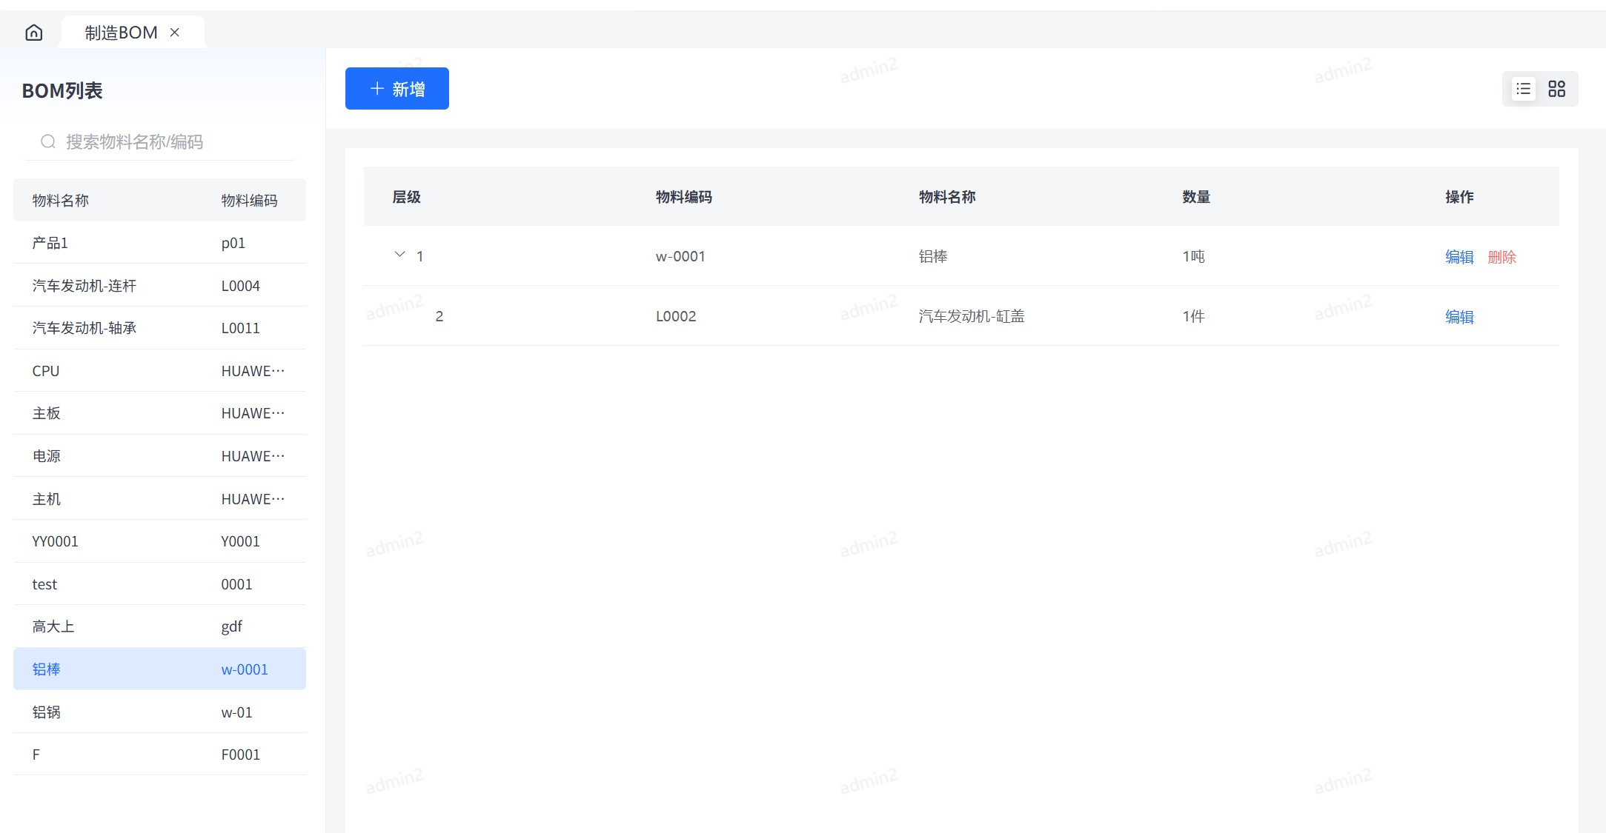Switch to grid card view layout

tap(1556, 89)
